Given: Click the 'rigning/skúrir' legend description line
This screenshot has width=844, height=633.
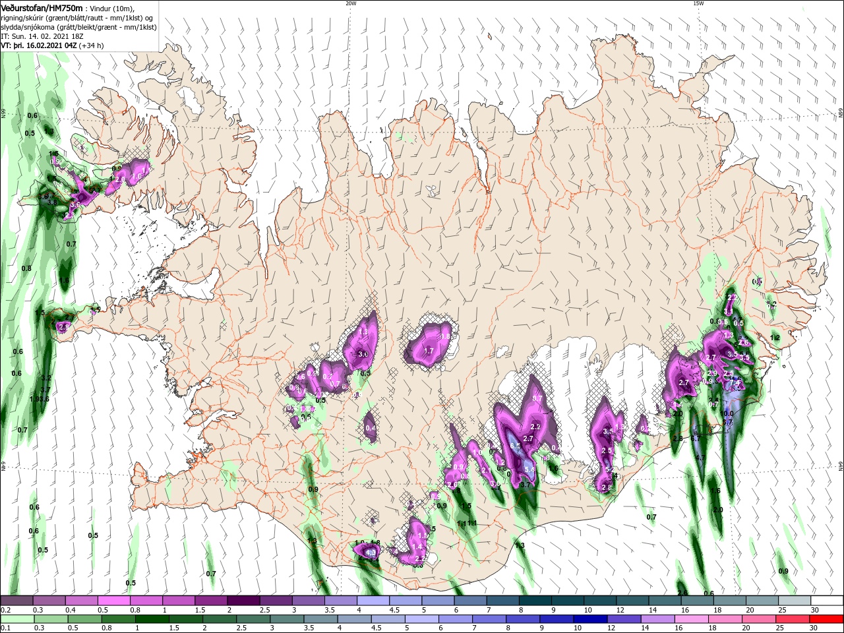Looking at the screenshot, I should pos(76,18).
